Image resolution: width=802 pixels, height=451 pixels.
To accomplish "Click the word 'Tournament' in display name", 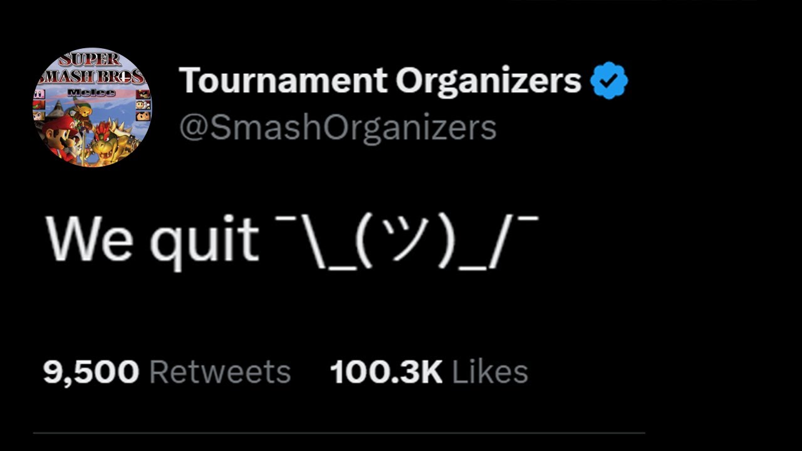I will pyautogui.click(x=282, y=81).
